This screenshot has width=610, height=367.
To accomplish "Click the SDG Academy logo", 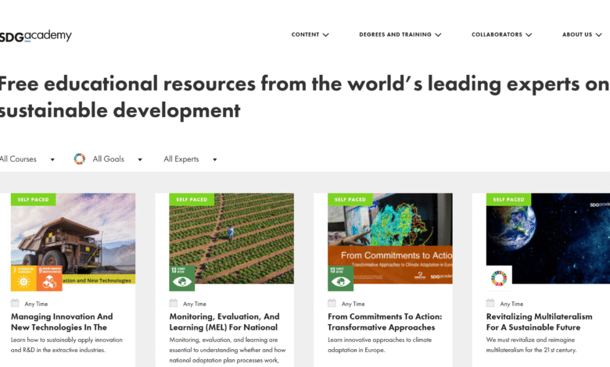I will point(35,36).
